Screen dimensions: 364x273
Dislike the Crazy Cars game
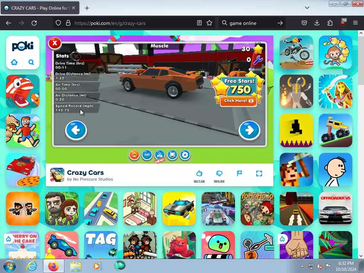(219, 173)
